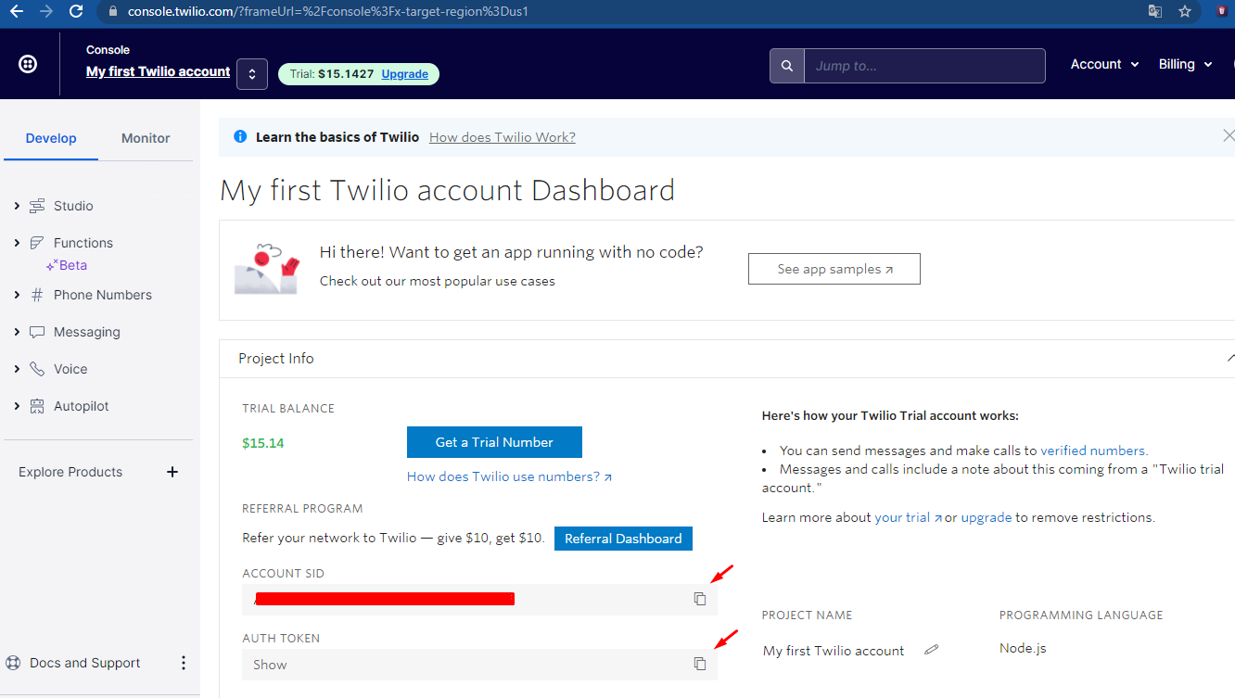Switch to the Monitor tab
1235x698 pixels.
tap(146, 138)
